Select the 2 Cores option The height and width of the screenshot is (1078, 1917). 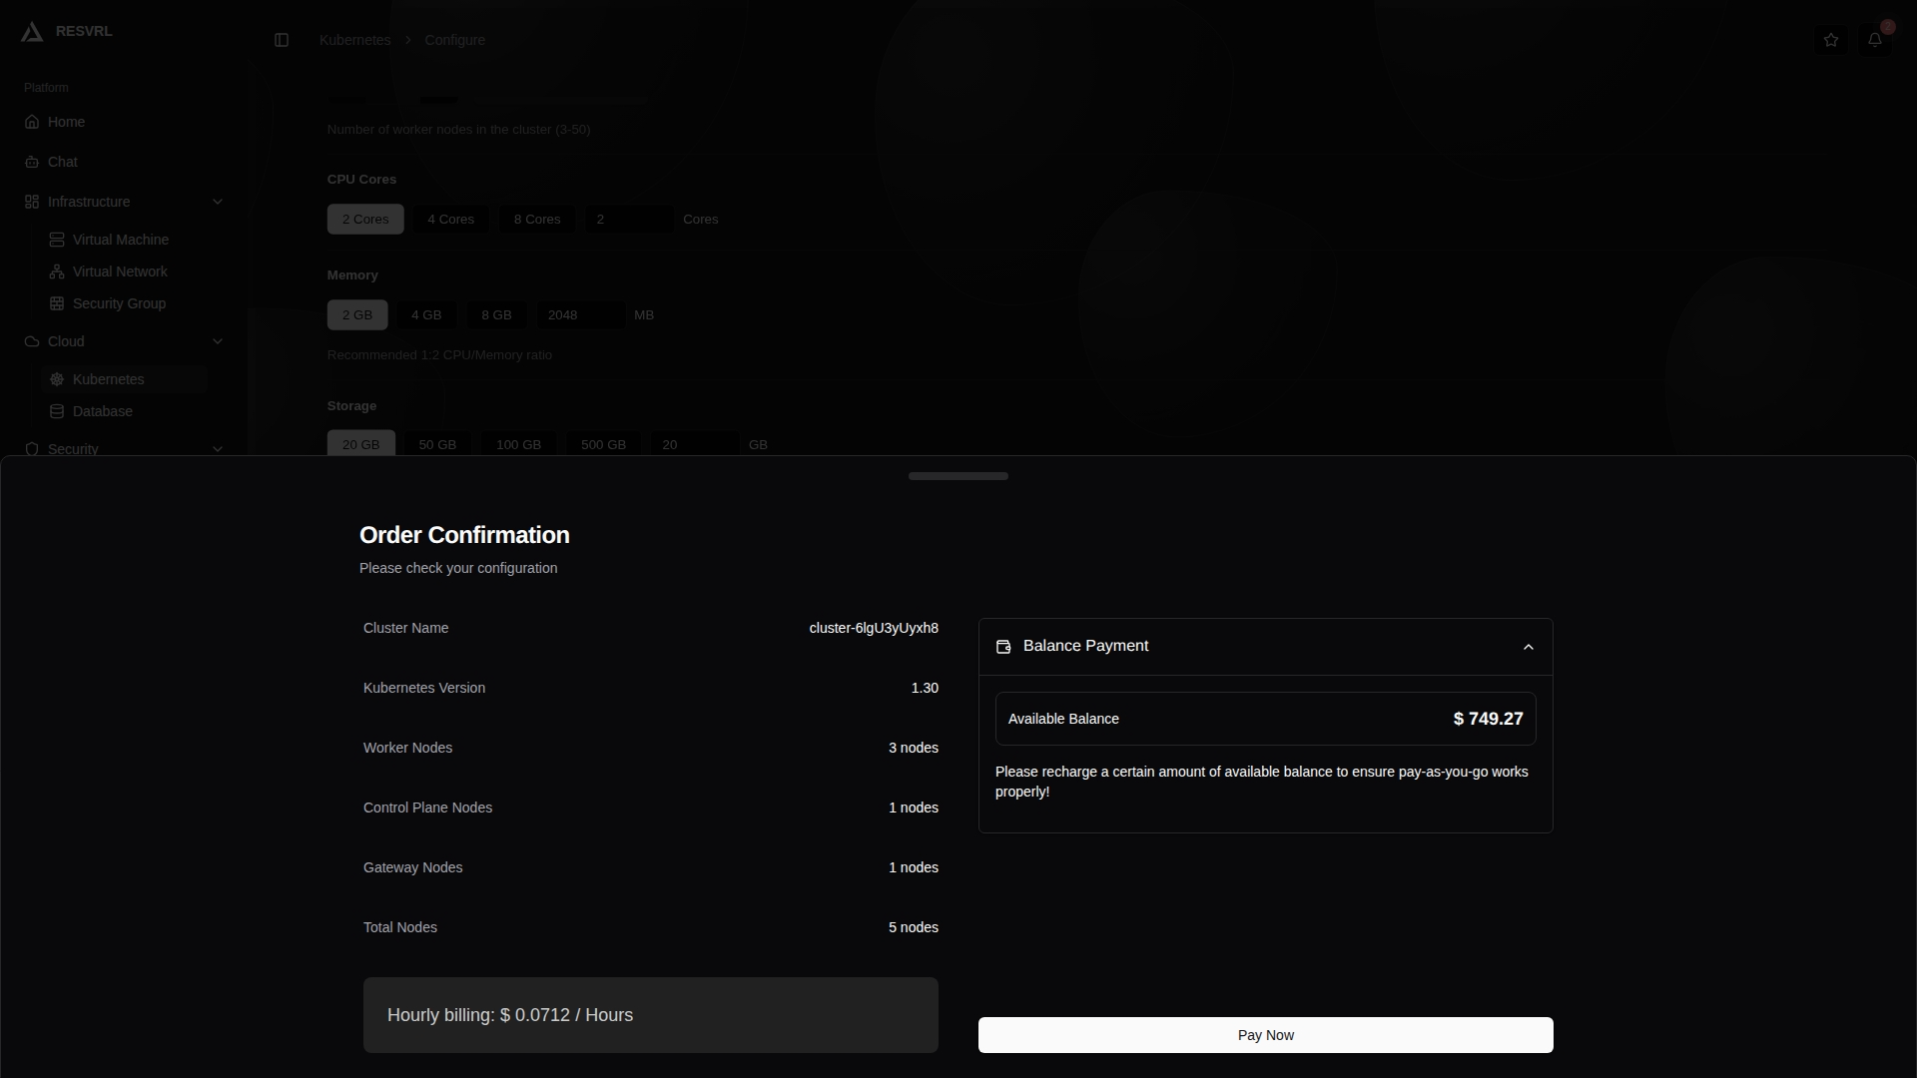click(365, 219)
